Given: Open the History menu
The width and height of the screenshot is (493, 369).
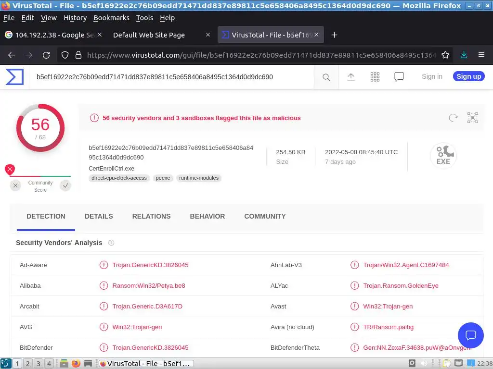Looking at the screenshot, I should (x=75, y=18).
